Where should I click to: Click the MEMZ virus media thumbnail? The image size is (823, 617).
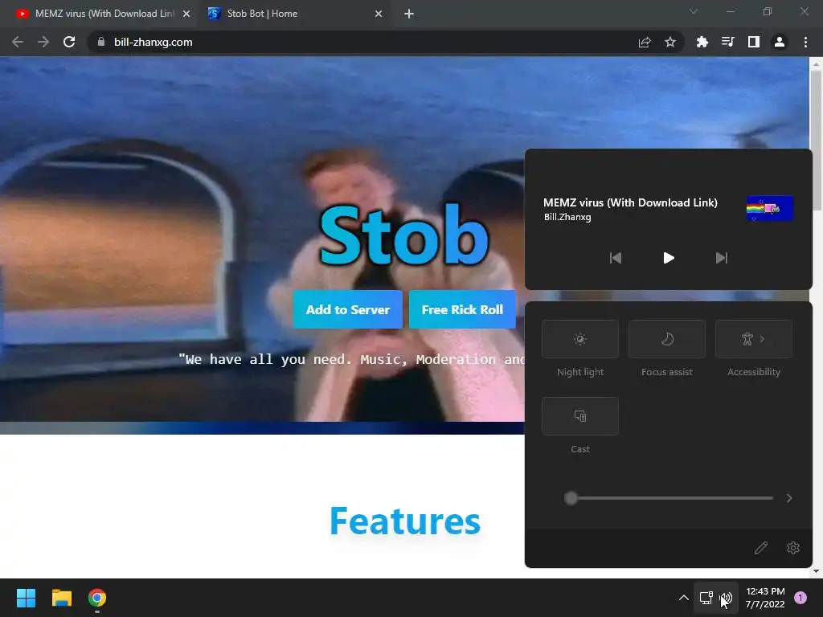769,208
